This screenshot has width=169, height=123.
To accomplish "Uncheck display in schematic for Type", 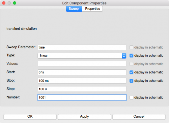I will [x=132, y=56].
